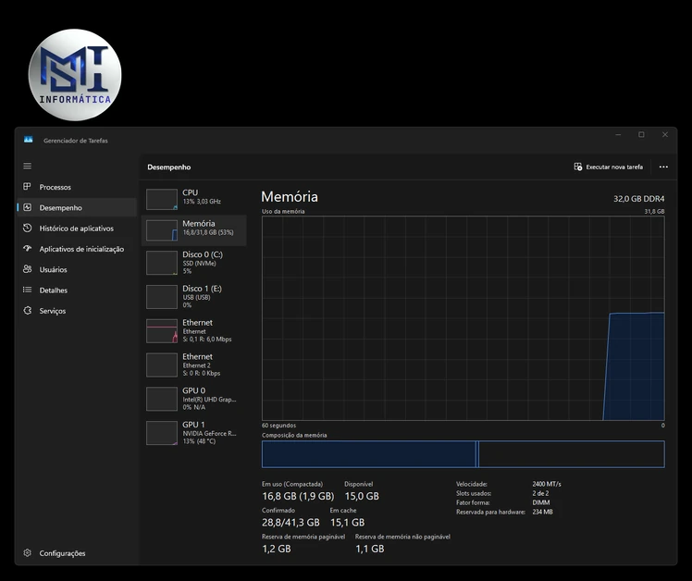
Task: Click the Fator forma DIMM value
Action: point(540,502)
